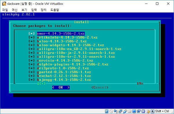Click the VirtualBox icon in the title bar
The image size is (174, 114).
[x=4, y=4]
